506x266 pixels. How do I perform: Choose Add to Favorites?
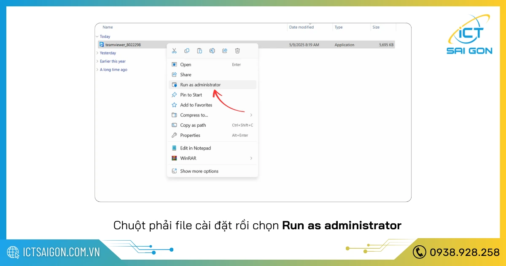click(x=213, y=105)
